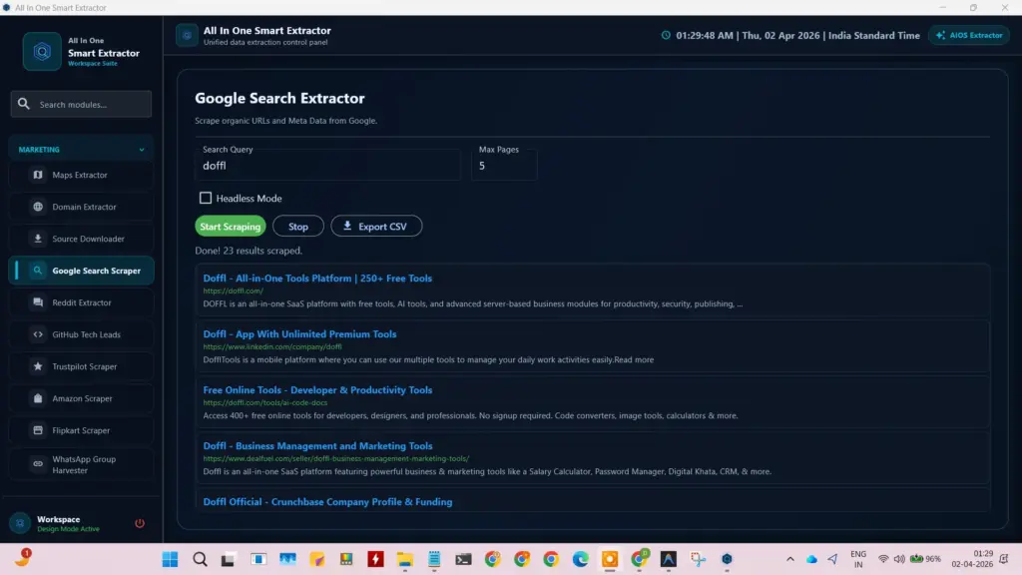Click the Smart Extractor logo icon
Screen dimensions: 1022x575
coord(42,52)
